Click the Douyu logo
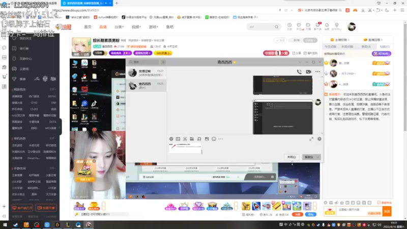This screenshot has height=229, width=407. click(x=63, y=27)
